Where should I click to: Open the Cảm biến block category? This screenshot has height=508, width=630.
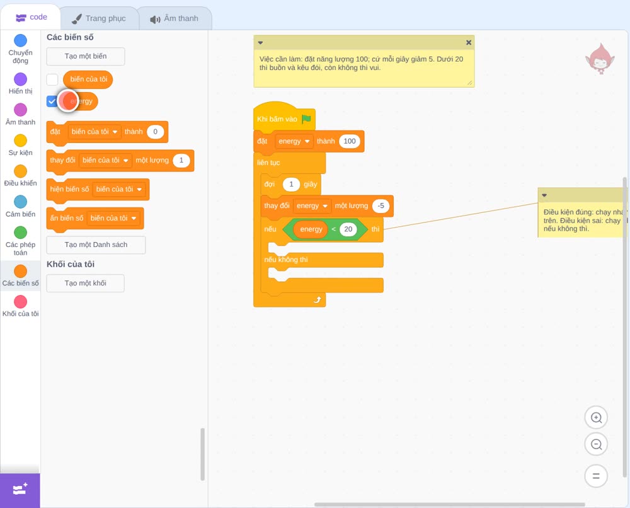point(20,206)
